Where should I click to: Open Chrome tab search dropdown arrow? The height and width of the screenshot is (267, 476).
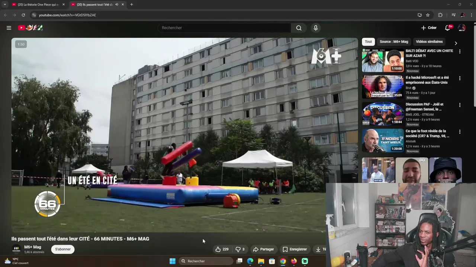click(x=5, y=4)
